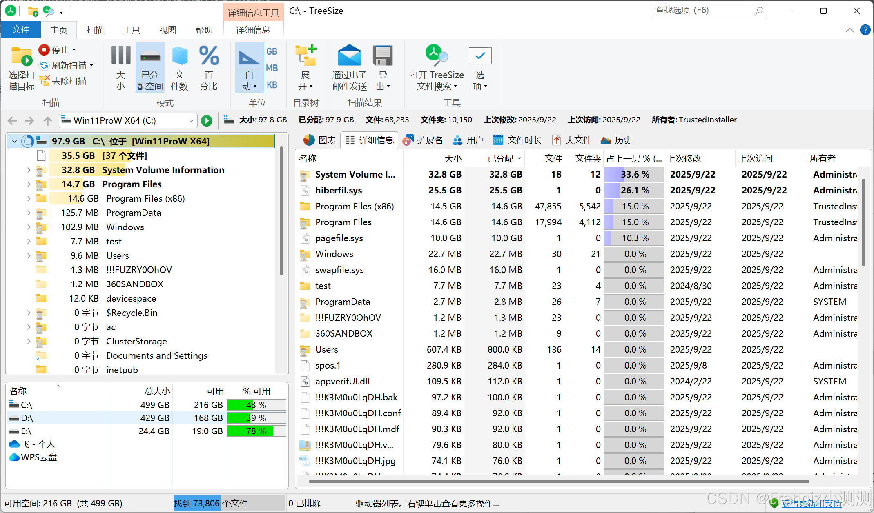This screenshot has width=874, height=513.
Task: Open the drive path combo box
Action: pos(128,121)
